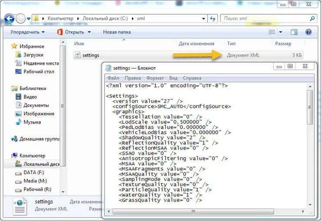Screen dimensions: 321x221
Task: Select Локальный диск in navigation tree
Action: pos(41,164)
